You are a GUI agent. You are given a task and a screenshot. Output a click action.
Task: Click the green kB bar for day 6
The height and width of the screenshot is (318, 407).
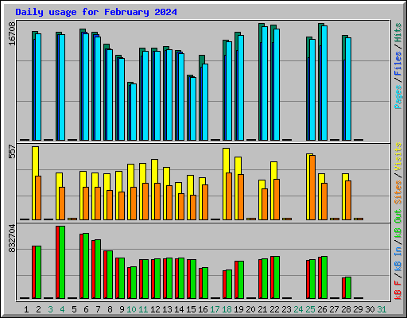86,266
